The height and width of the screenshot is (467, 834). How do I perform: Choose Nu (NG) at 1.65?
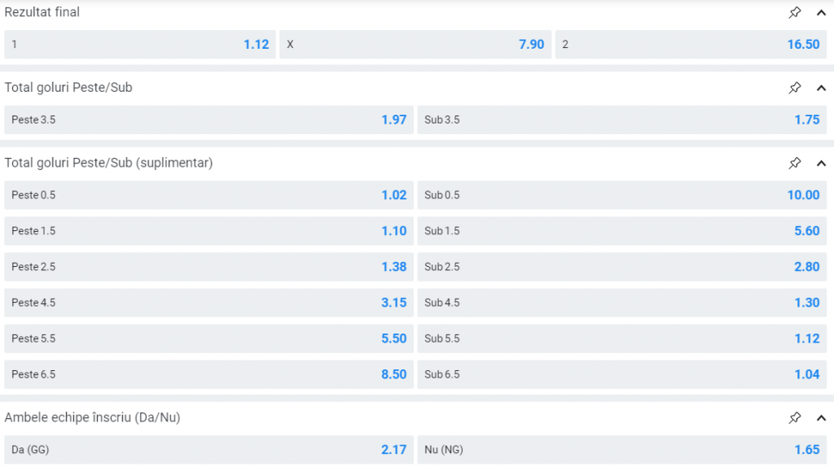point(621,449)
